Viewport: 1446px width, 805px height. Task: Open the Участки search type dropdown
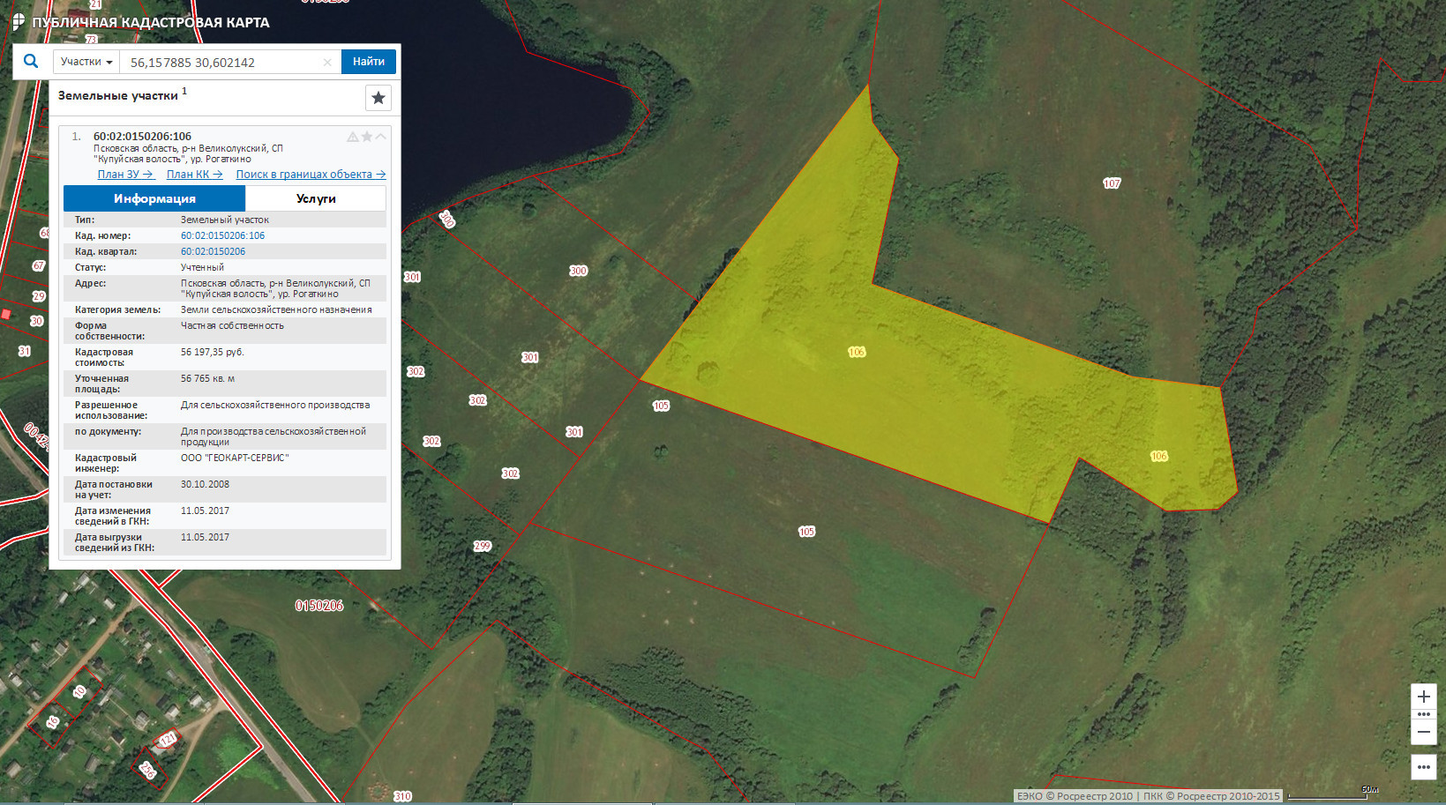pos(86,62)
